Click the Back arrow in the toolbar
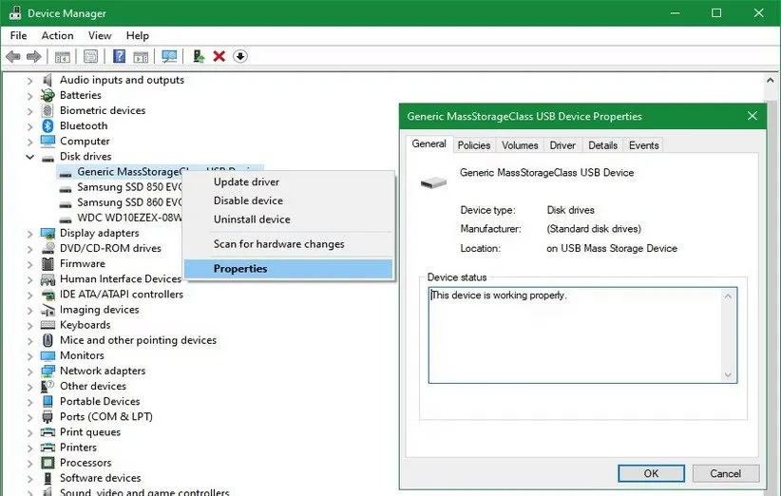781x496 pixels. (13, 56)
